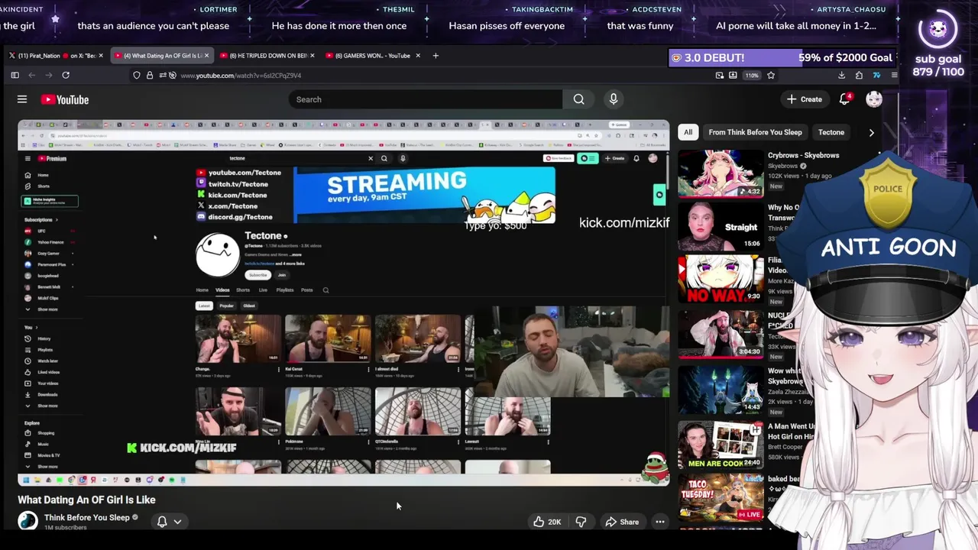Click the 3.0 DEBUT goal progress bar
The height and width of the screenshot is (550, 978).
click(782, 57)
